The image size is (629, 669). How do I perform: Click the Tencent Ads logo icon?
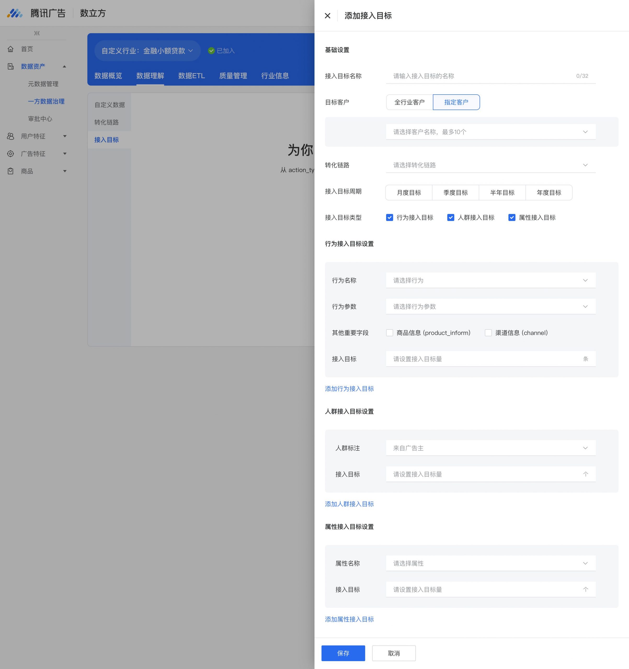click(14, 13)
